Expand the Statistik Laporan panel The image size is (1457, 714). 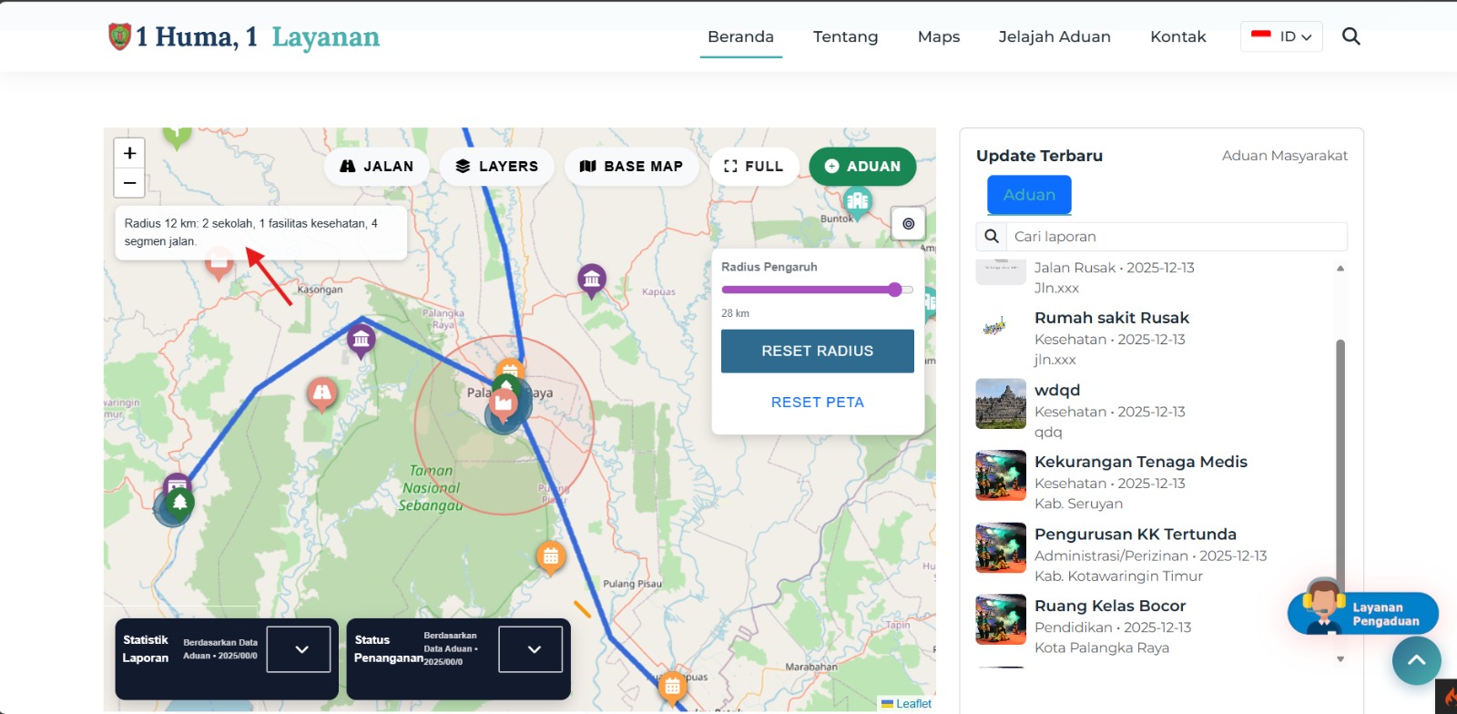point(298,649)
